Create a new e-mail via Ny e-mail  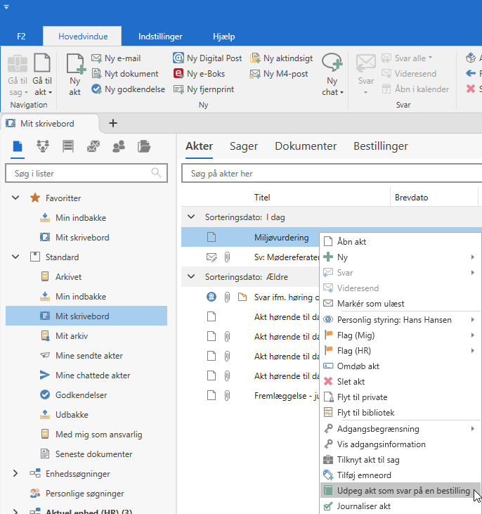(x=122, y=58)
